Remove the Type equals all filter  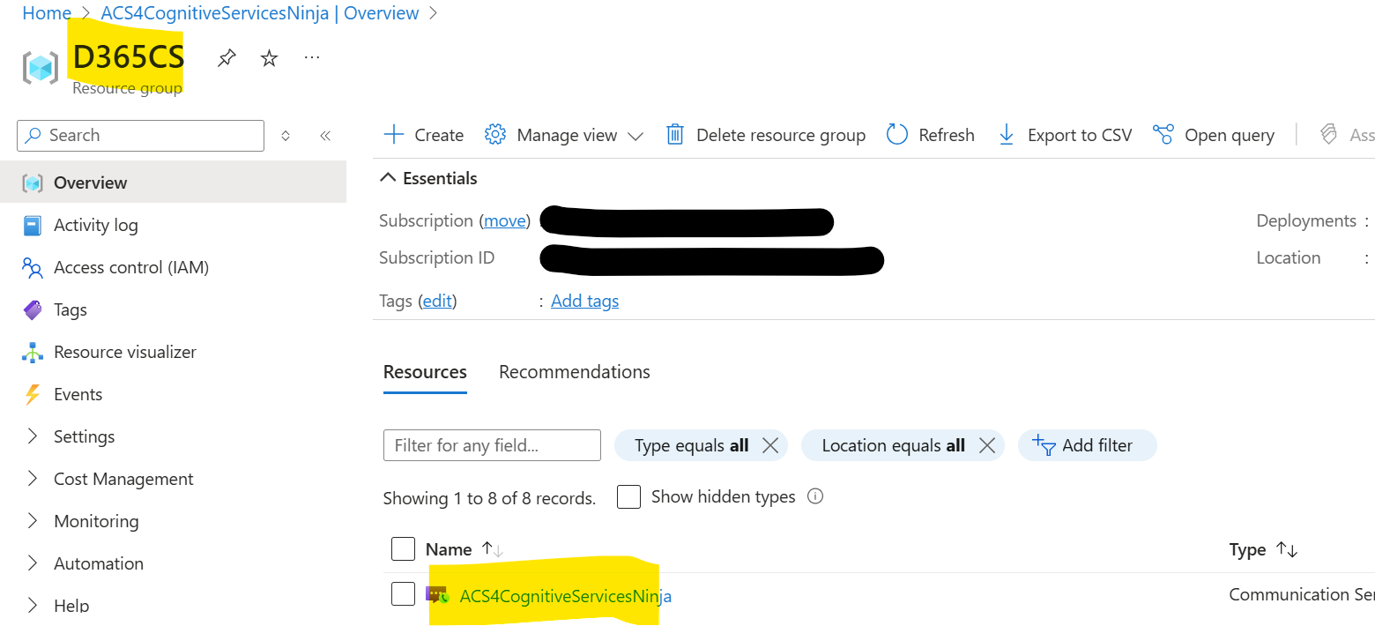point(769,446)
